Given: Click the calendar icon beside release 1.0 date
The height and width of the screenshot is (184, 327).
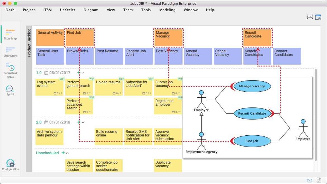Looking at the screenshot, I should coord(46,73).
